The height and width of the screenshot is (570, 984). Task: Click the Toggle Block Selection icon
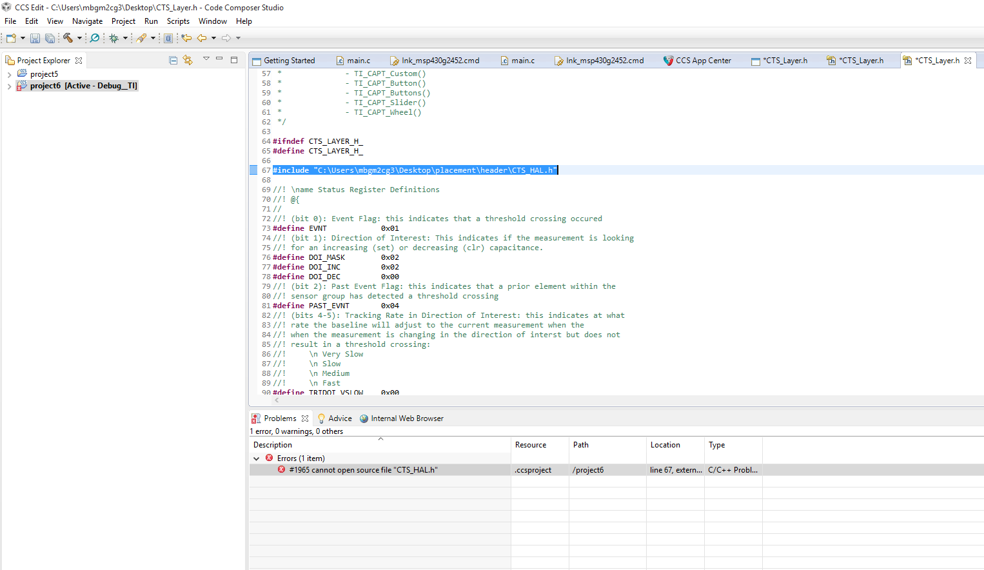point(168,38)
